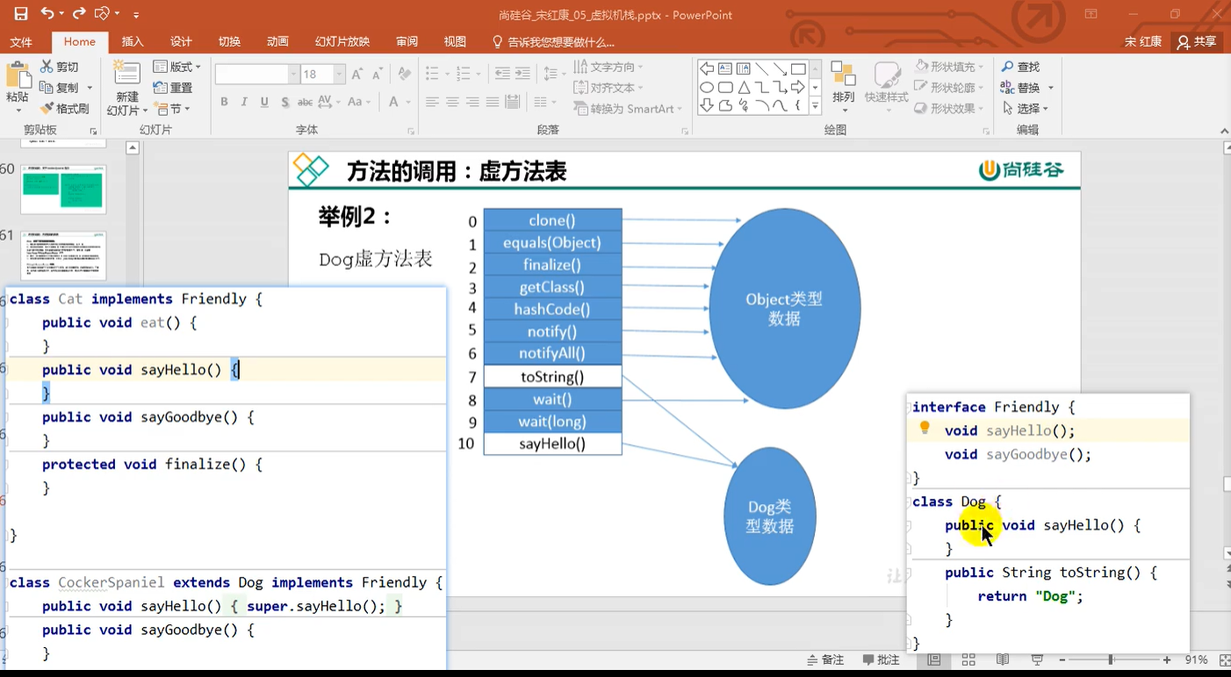Click the Tell Me search box

point(553,42)
